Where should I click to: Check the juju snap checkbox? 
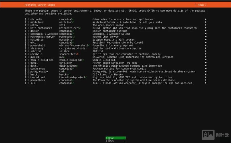click(27, 83)
